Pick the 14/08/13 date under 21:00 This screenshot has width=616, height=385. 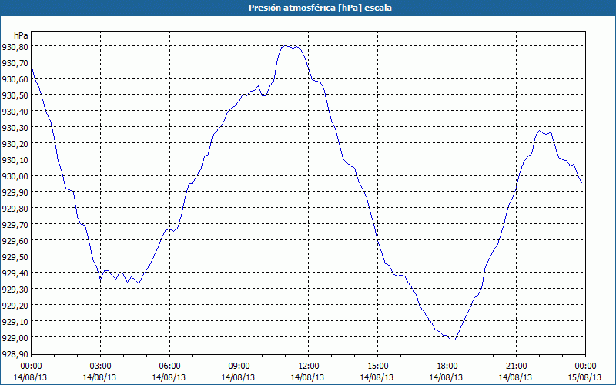(515, 377)
